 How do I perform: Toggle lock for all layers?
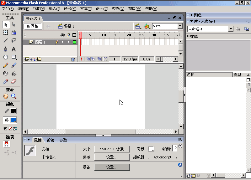(x=68, y=35)
